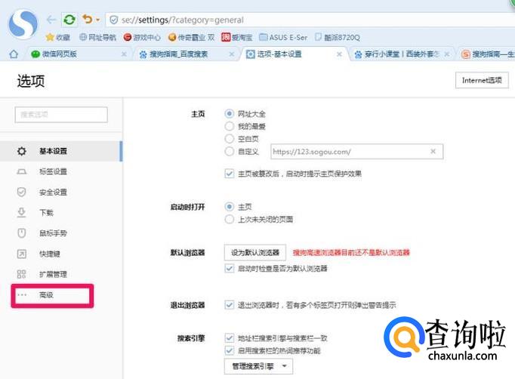The width and height of the screenshot is (515, 379).
Task: Open the 传奇霸业 bookmark
Action: click(191, 37)
